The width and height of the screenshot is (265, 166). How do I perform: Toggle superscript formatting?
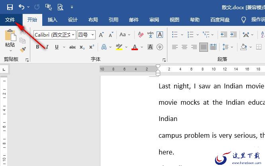coord(92,47)
